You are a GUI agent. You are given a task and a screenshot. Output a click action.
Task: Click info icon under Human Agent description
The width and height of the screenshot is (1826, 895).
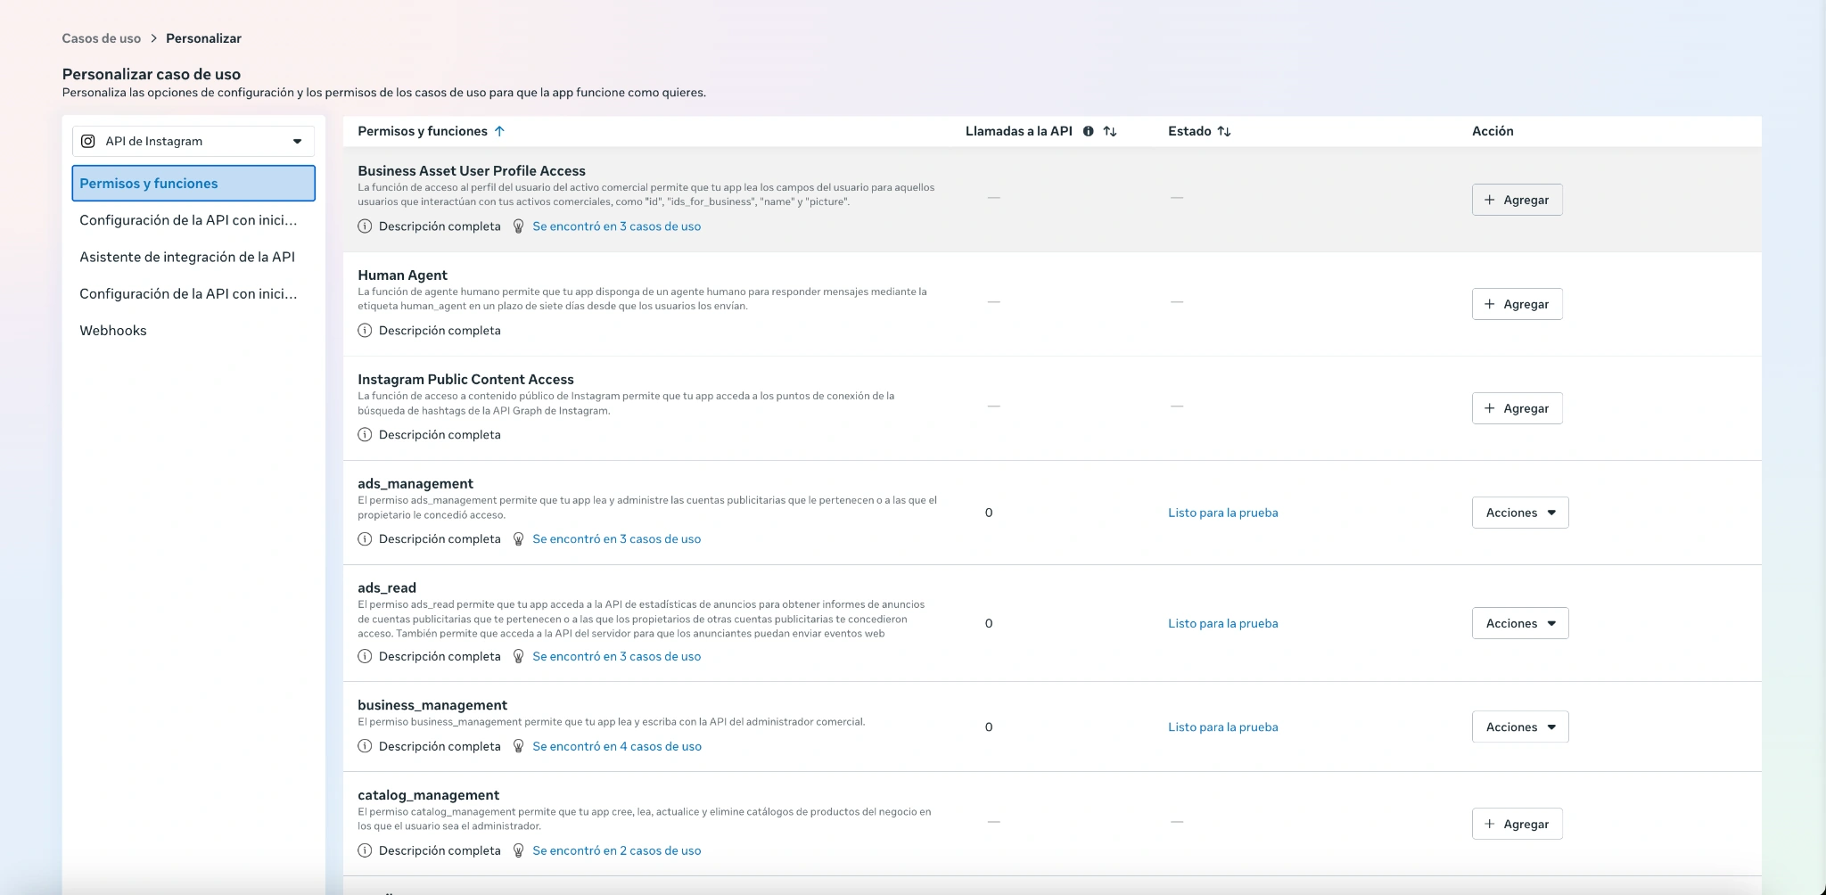click(365, 331)
